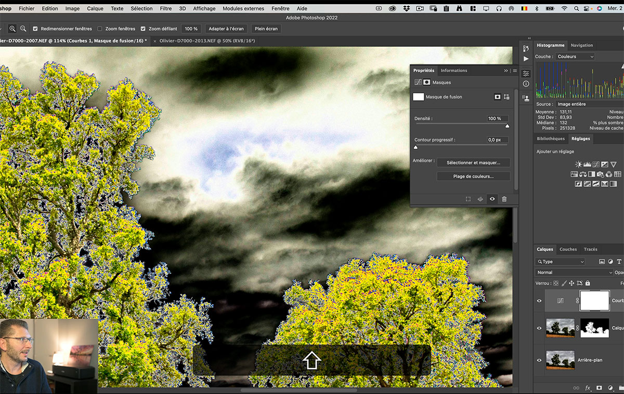Screen dimensions: 624x394
Task: Enable the Zoom fenêtres checkbox
Action: (100, 29)
